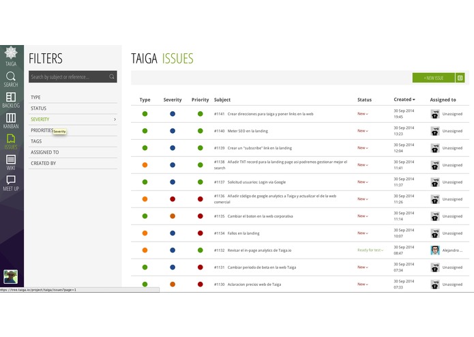
Task: Open the user profile avatar in sidebar
Action: tap(11, 276)
